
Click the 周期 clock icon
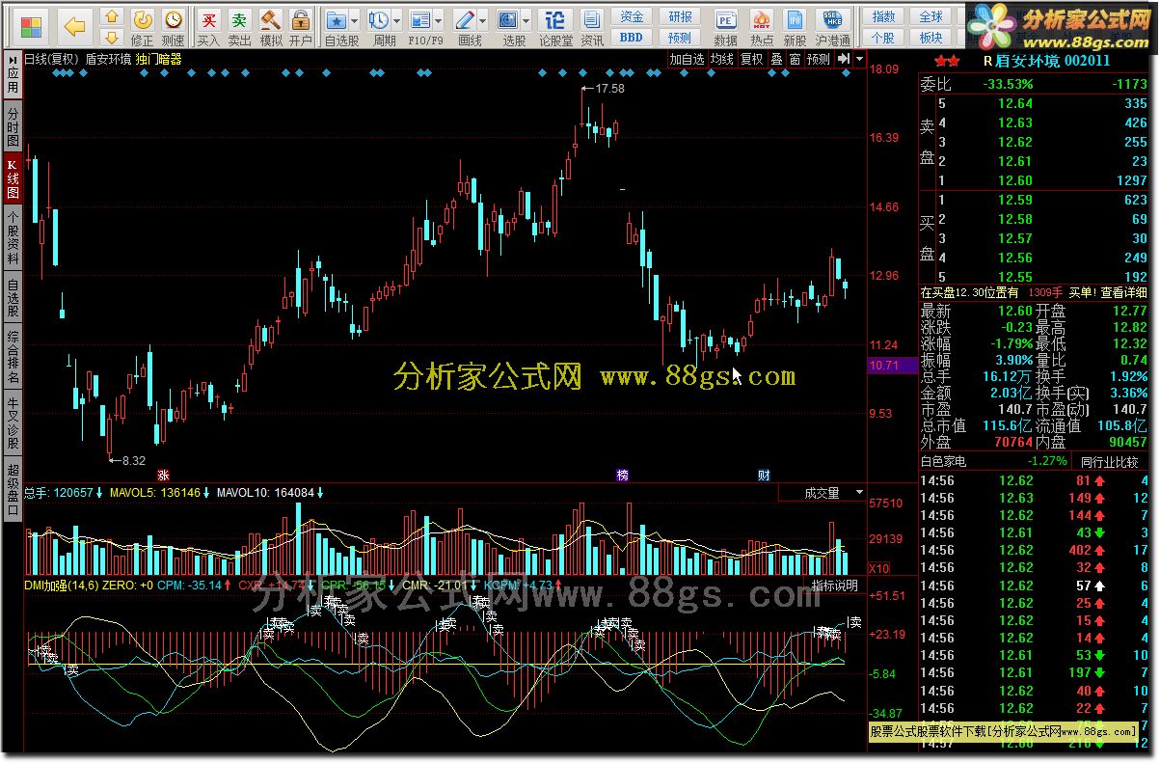(378, 19)
